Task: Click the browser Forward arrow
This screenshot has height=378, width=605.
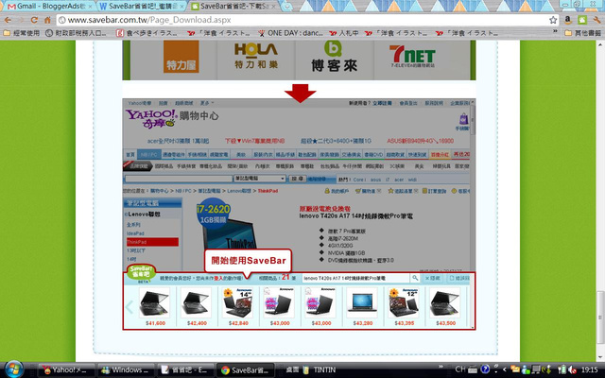Action: (21, 20)
